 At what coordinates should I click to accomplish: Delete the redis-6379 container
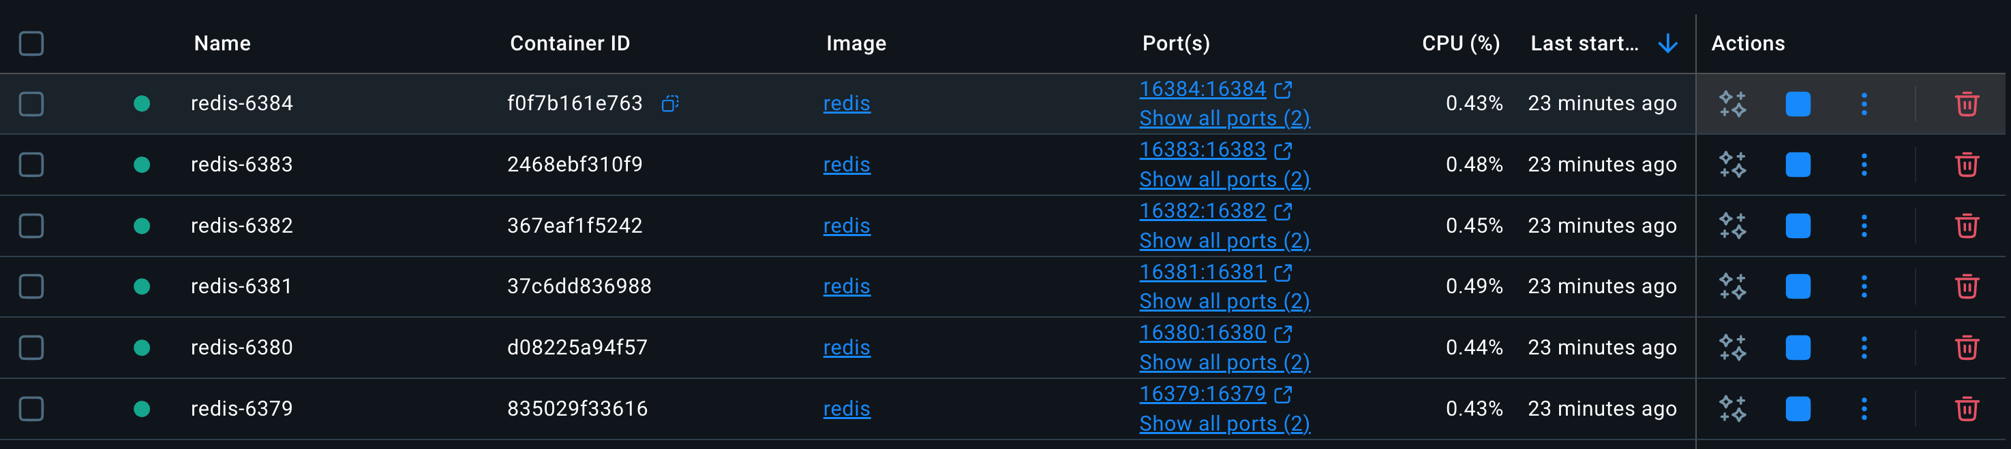1966,408
